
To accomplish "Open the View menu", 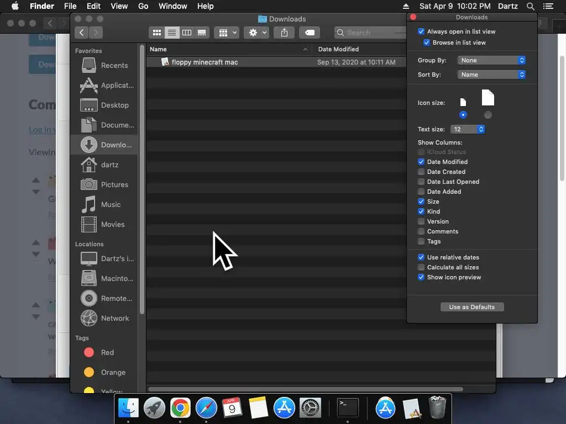I will pos(119,6).
